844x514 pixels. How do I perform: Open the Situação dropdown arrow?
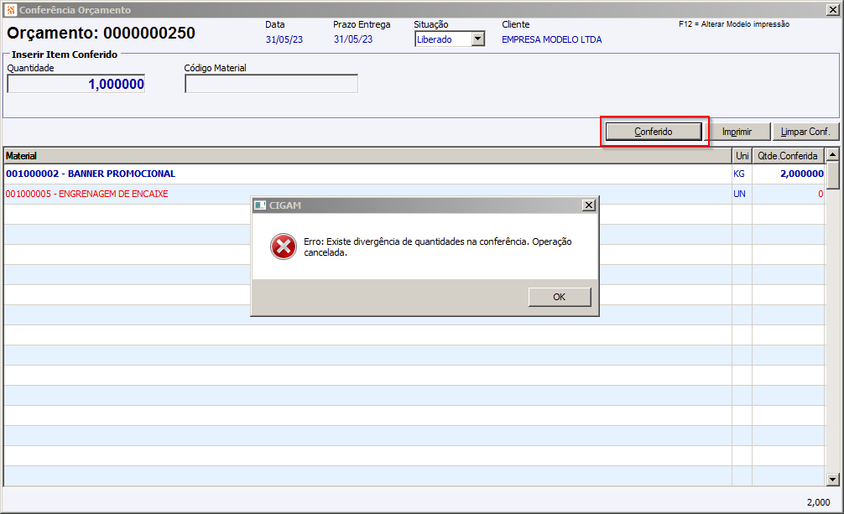tap(478, 39)
